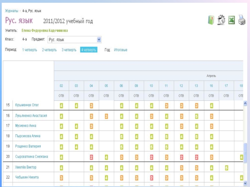
Task: Click grade 5 for Хмелёв Виктор on 17th
Action: 226,168
